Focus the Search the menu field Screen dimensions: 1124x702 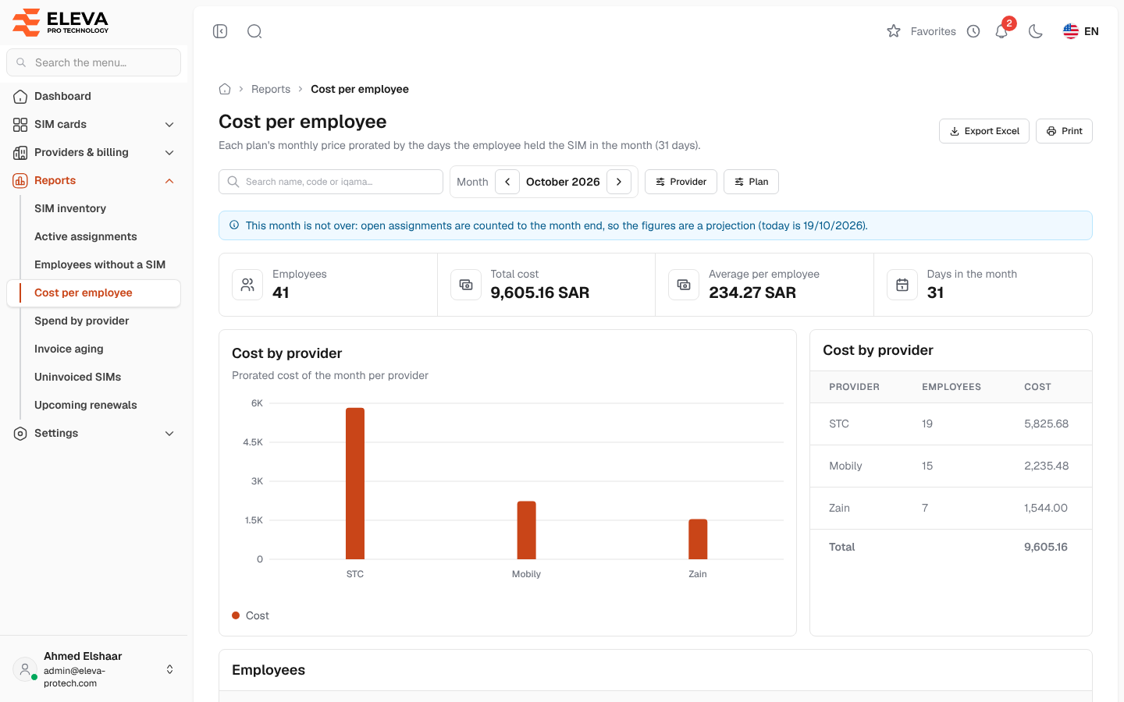(x=94, y=62)
